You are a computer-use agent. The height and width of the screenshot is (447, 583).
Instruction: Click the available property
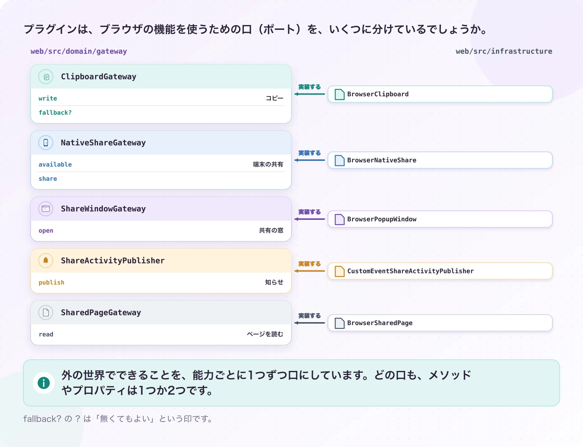(x=55, y=165)
